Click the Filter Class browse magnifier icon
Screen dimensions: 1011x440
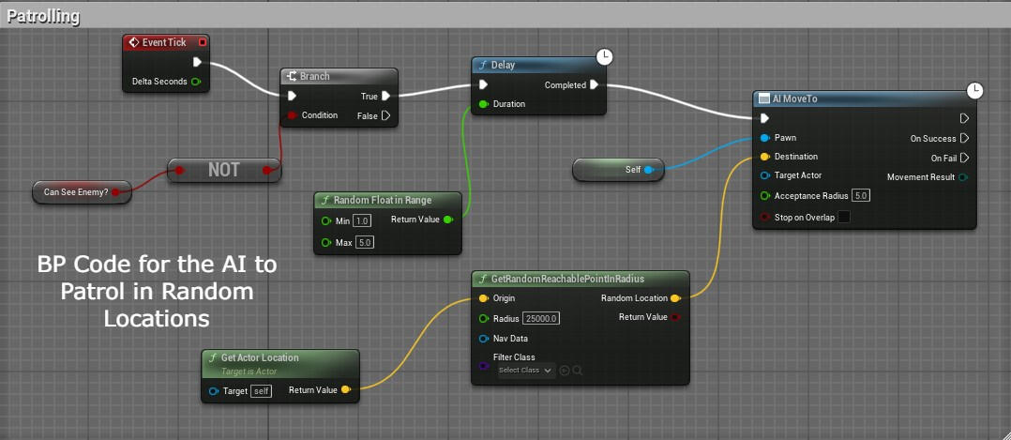(x=578, y=371)
